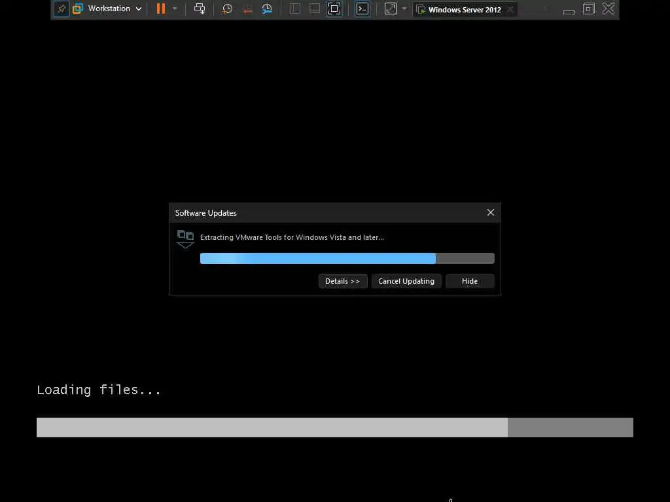Open the snapshot manager
Screen dimensions: 670x502
point(267,9)
